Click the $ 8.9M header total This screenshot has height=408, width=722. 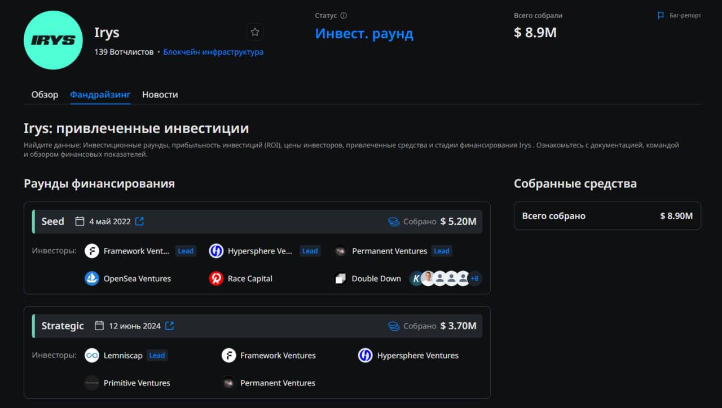[x=535, y=33]
